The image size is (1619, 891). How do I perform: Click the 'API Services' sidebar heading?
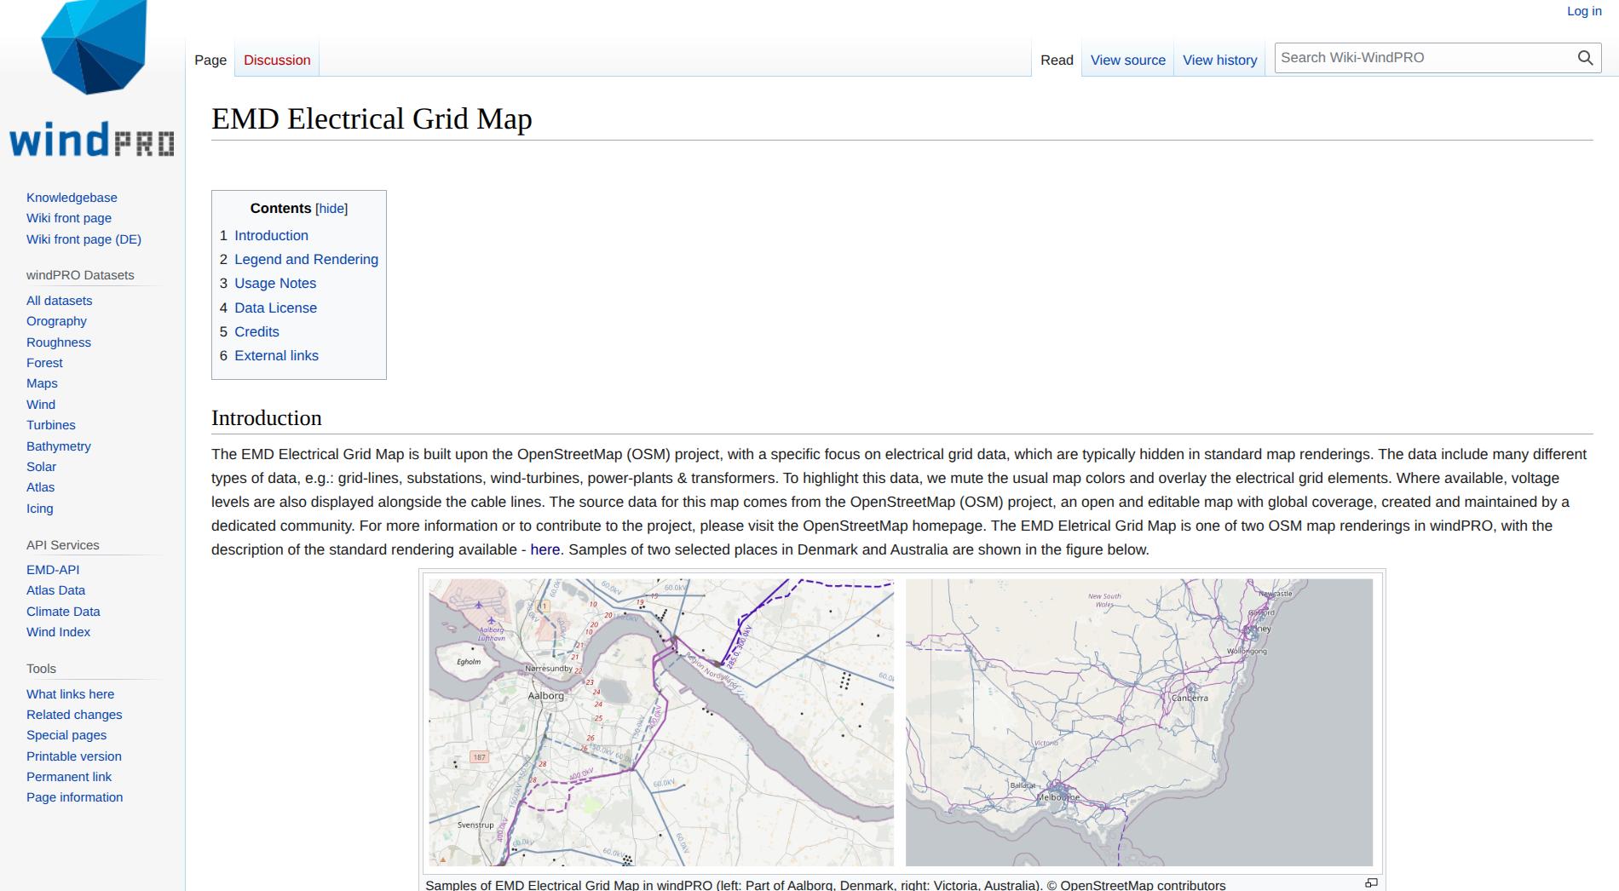point(62,545)
